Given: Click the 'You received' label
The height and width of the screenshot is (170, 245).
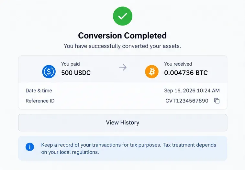Looking at the screenshot, I should tap(178, 64).
